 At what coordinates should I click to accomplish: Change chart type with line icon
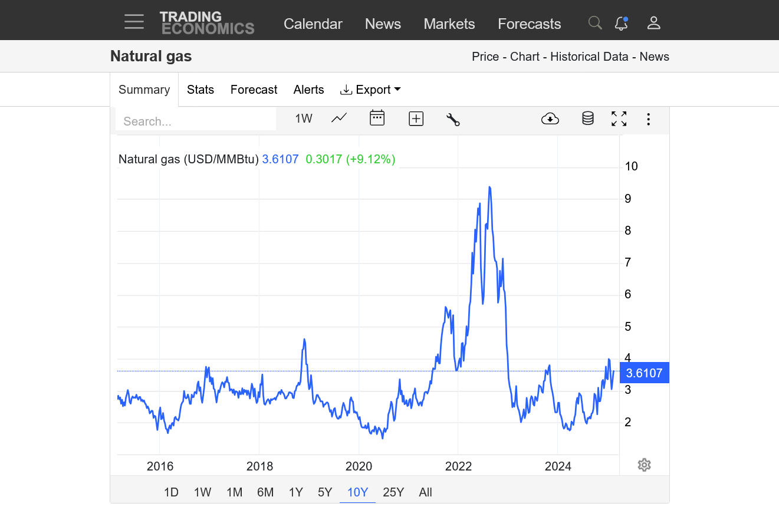(x=339, y=119)
